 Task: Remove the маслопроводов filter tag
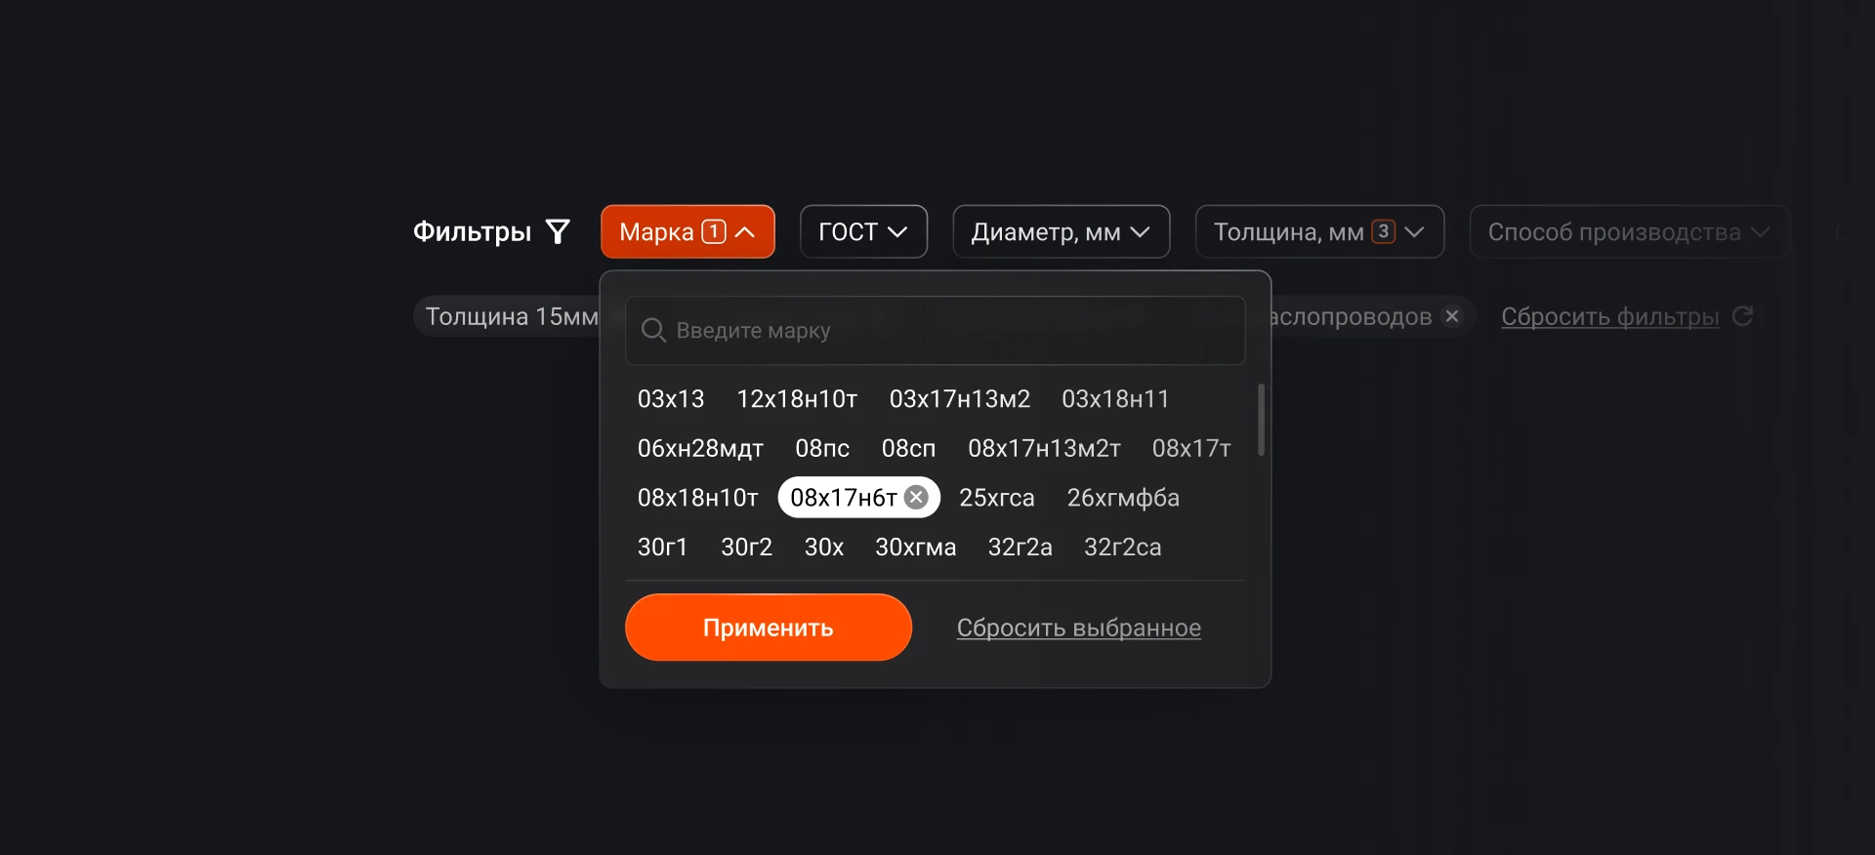1452,316
